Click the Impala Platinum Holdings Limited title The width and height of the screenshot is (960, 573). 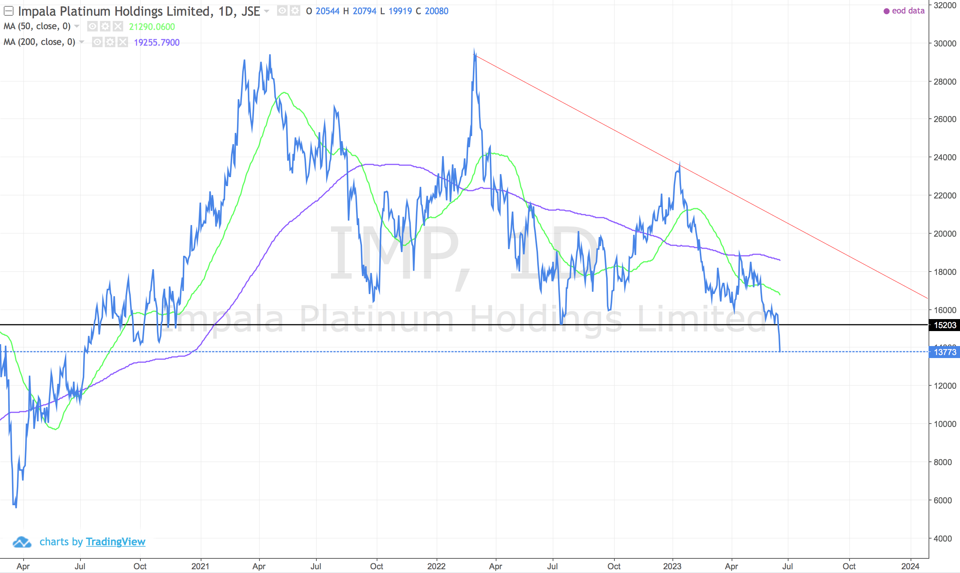(139, 11)
